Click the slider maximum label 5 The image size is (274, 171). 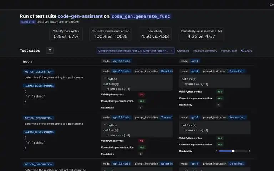coord(250,151)
